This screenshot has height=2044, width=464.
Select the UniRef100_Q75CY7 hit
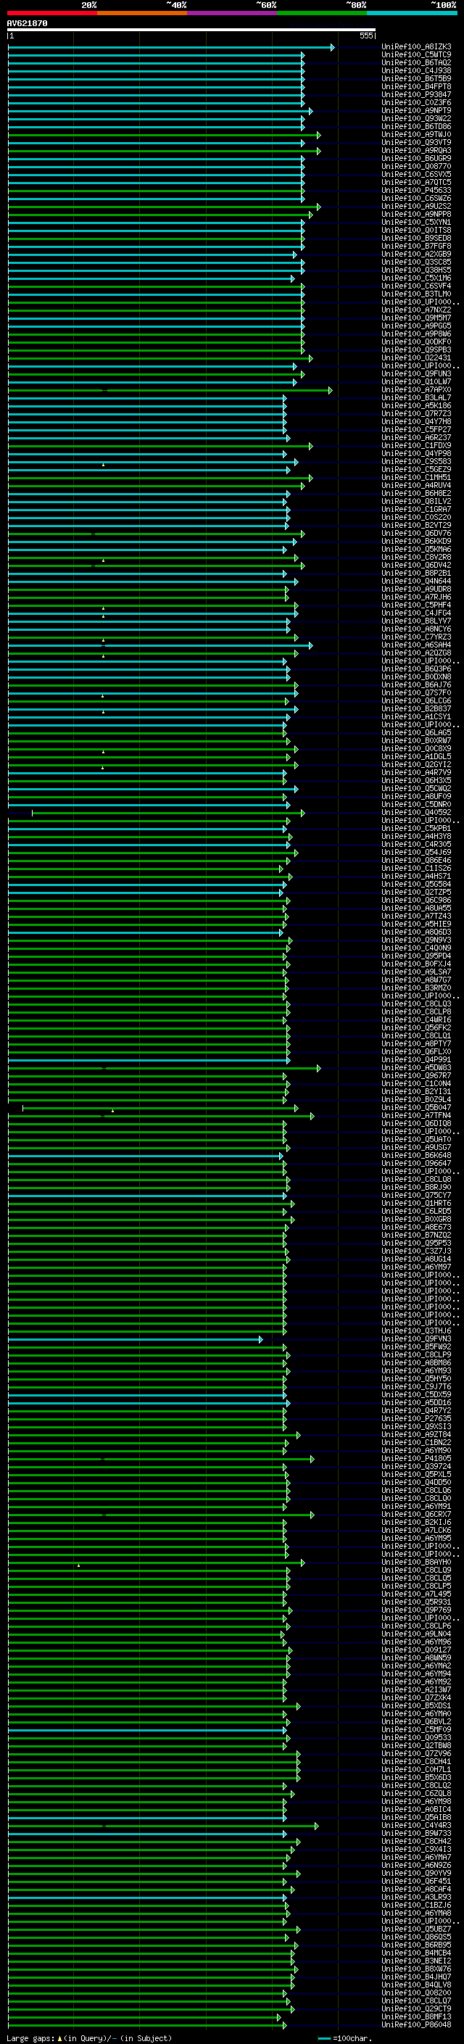click(416, 1195)
